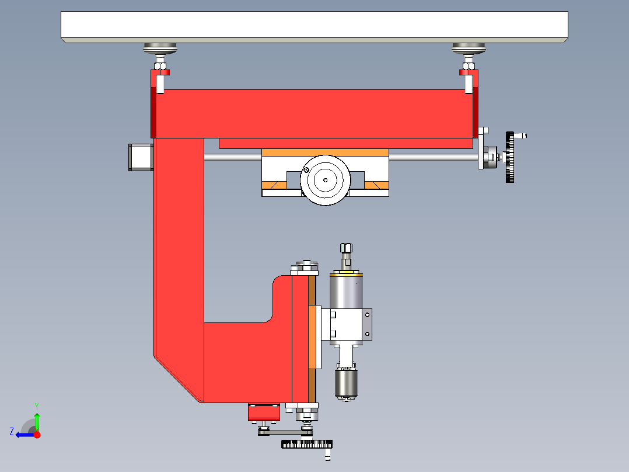Pick the round white rotary disk at center
629x472 pixels.
(x=326, y=180)
